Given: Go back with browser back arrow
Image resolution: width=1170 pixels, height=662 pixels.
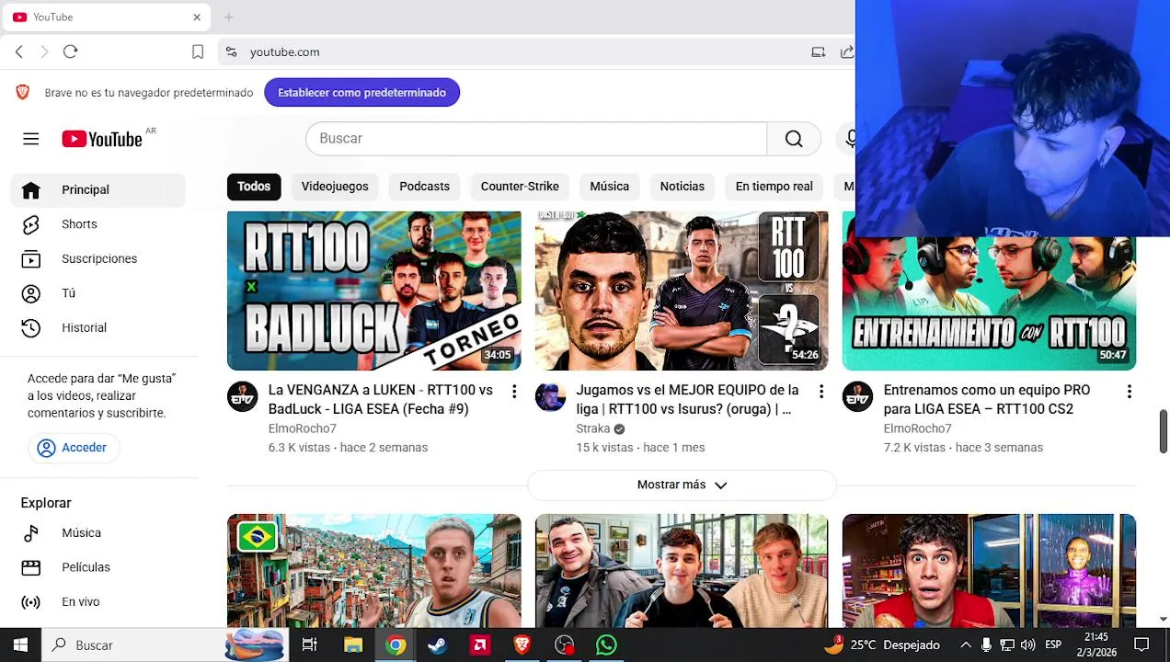Looking at the screenshot, I should (x=19, y=52).
